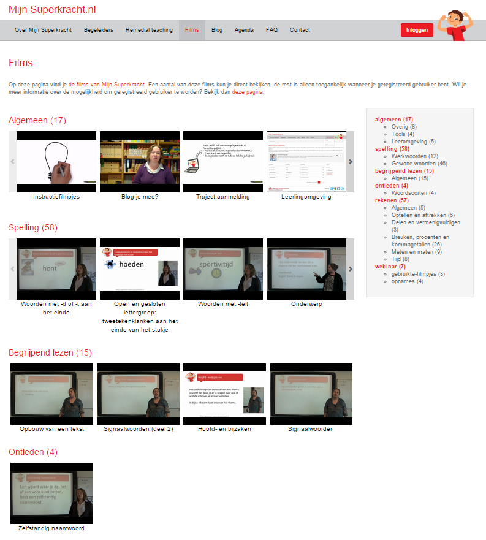
Task: Select sidebar subcategory Tijd (8)
Action: tap(400, 259)
